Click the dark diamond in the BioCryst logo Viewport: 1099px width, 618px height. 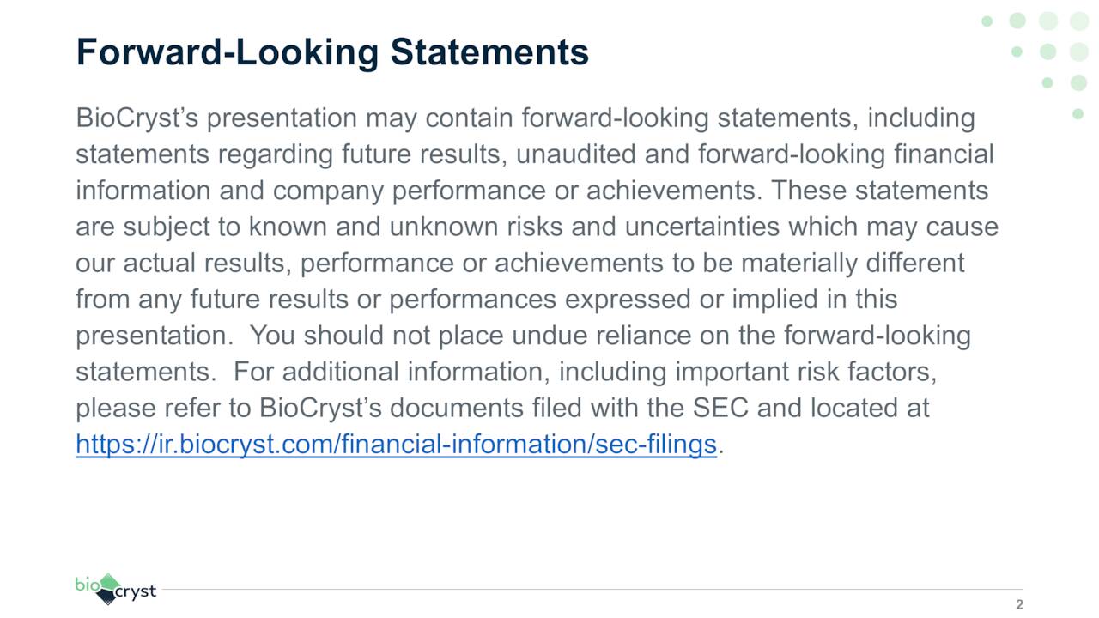tap(106, 597)
